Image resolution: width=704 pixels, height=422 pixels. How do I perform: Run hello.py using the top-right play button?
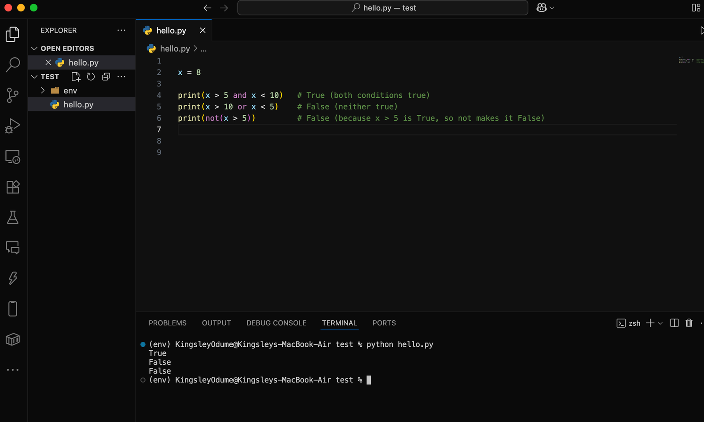(x=702, y=30)
